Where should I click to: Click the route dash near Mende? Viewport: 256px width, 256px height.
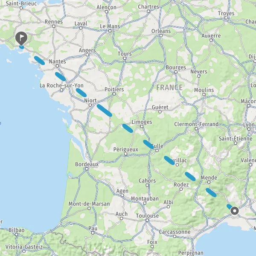pyautogui.click(x=211, y=192)
